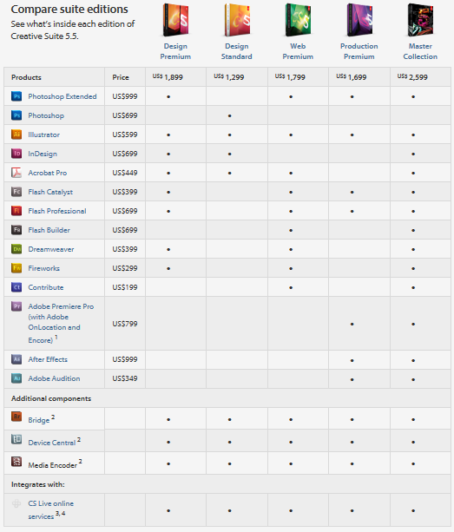Image resolution: width=454 pixels, height=532 pixels.
Task: Open the Dreamweaver product link
Action: coord(51,249)
